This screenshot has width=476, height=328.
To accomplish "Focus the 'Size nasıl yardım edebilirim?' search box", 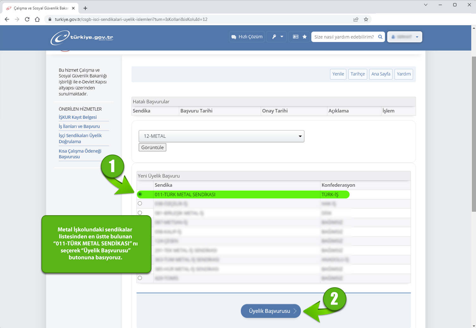I will click(344, 37).
